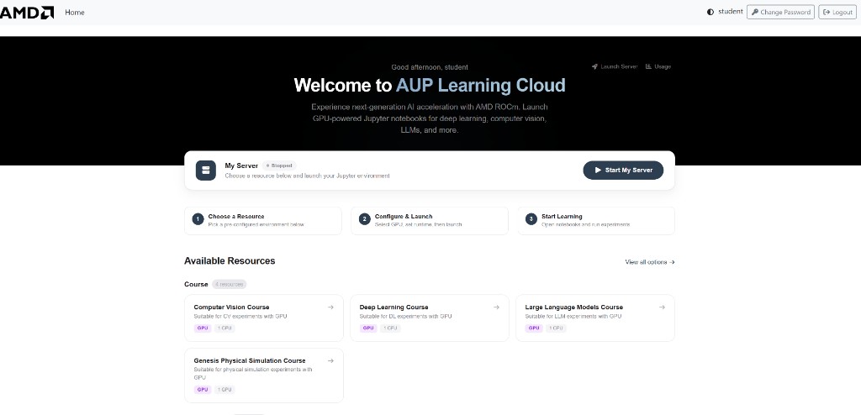
Task: Toggle the dark mode half-circle icon
Action: point(710,12)
